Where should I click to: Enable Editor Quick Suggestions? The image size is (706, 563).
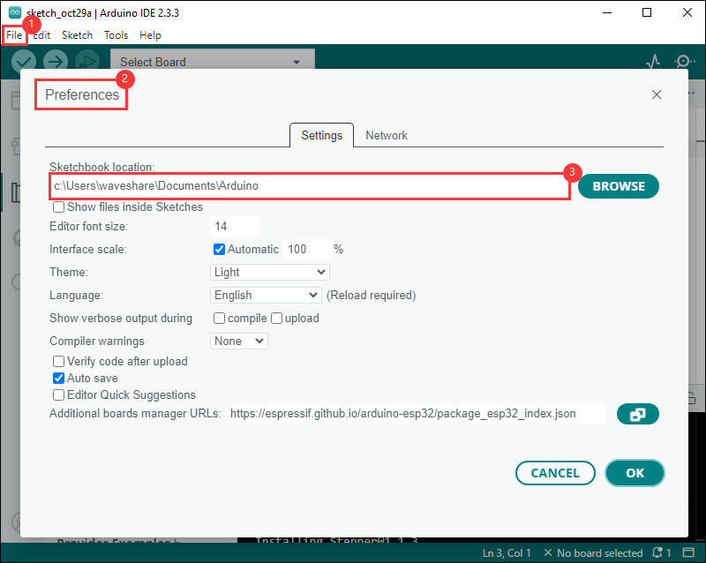58,395
